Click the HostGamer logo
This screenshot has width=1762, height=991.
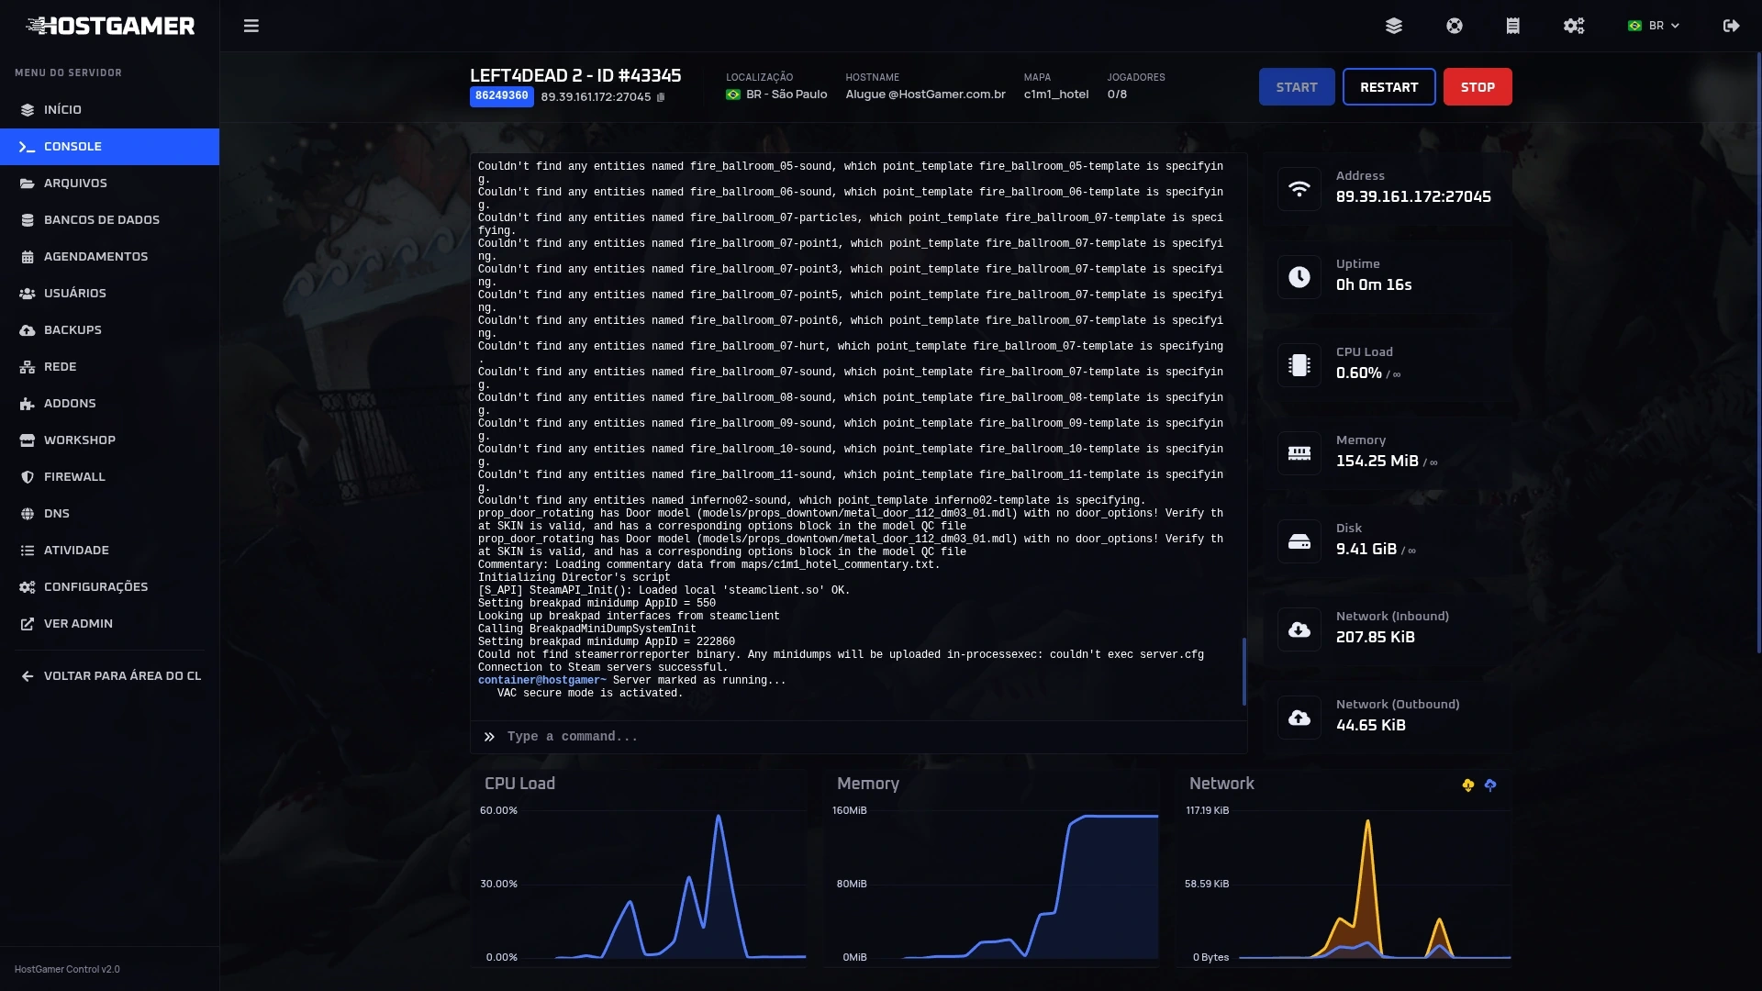110,26
